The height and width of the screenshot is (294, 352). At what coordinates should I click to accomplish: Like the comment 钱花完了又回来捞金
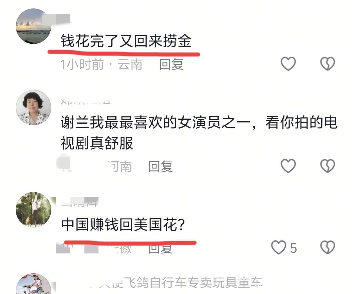coord(288,64)
